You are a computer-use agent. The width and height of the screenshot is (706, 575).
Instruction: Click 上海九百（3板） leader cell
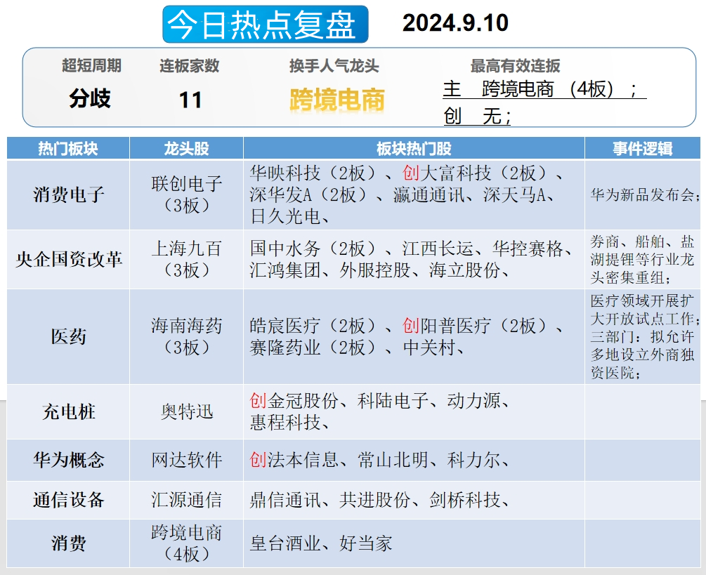point(186,259)
